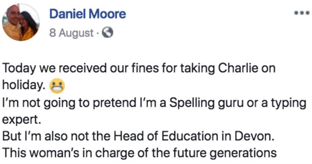Open Daniel Moore's round profile picture
Viewport: 312px width, 164px height.
click(21, 22)
